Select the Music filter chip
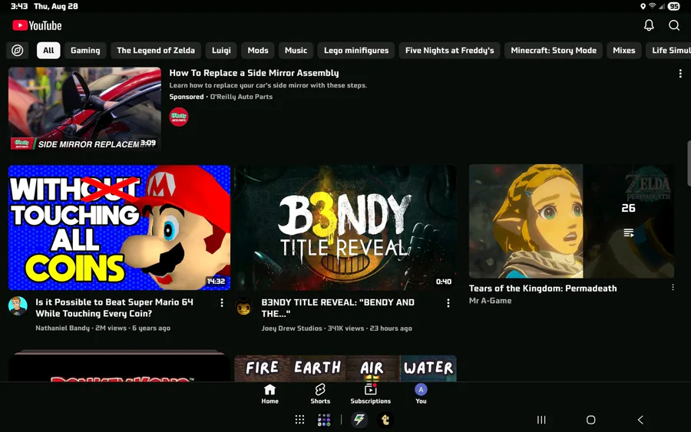 (296, 50)
